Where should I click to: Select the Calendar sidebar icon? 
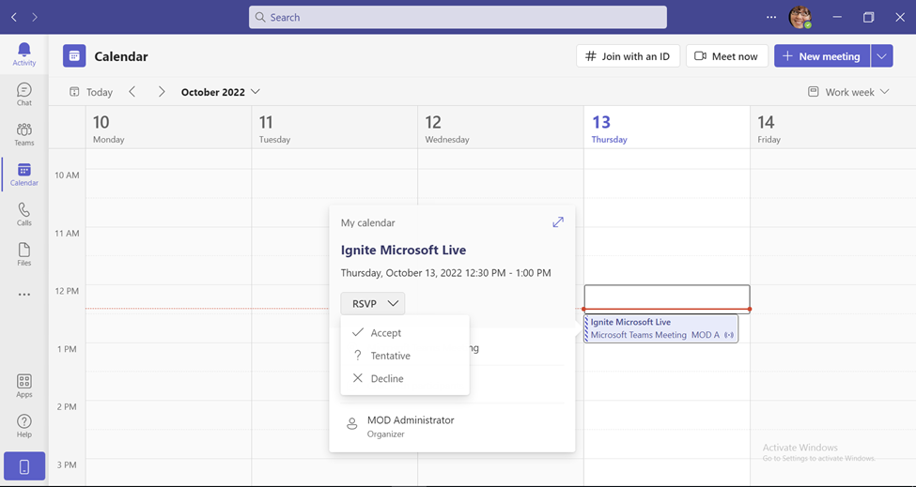click(23, 175)
